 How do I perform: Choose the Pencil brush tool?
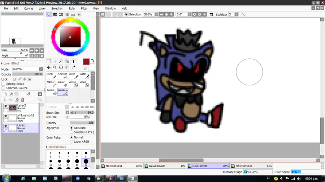[51, 76]
